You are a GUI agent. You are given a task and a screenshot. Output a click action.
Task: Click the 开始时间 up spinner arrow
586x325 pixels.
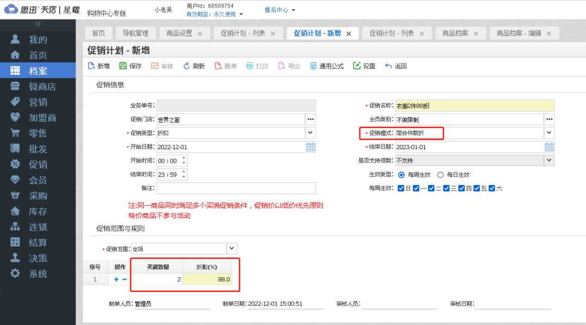185,158
